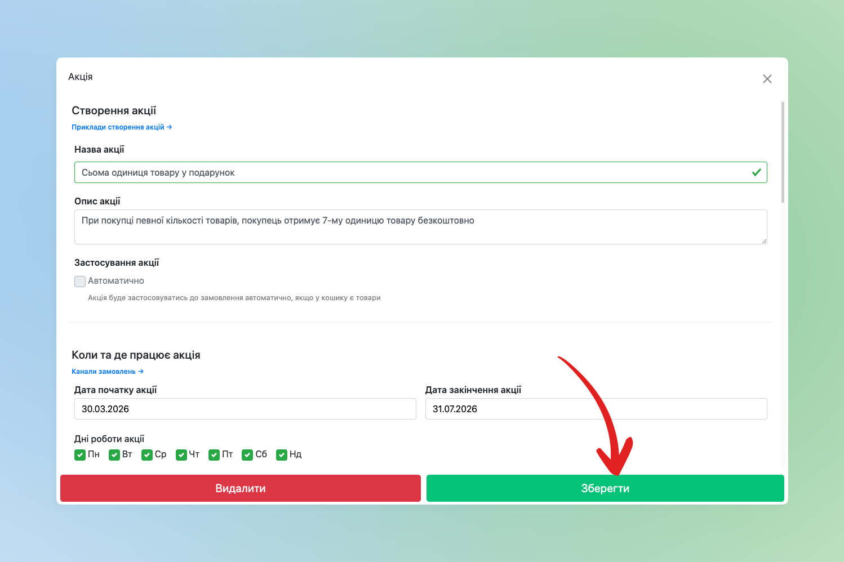The height and width of the screenshot is (562, 844).
Task: Close the Акція dialog with X icon
Action: click(767, 79)
